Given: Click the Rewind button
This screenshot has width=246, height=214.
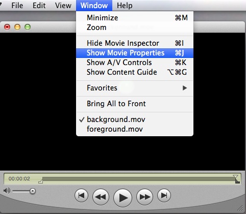Looking at the screenshot, I should [x=101, y=197].
